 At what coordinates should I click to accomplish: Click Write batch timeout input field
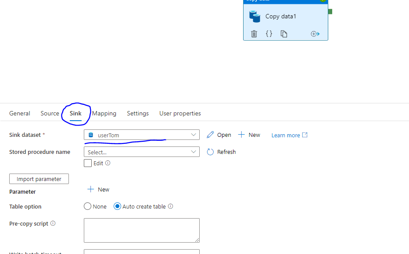coord(142,252)
